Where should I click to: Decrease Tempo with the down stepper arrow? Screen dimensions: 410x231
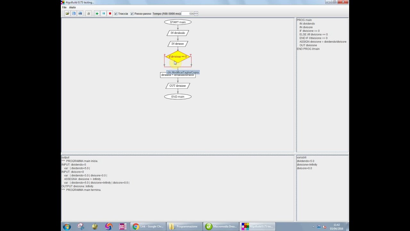(x=196, y=14)
